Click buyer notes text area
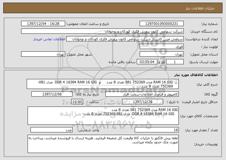This screenshot has width=226, height=160. [103, 144]
